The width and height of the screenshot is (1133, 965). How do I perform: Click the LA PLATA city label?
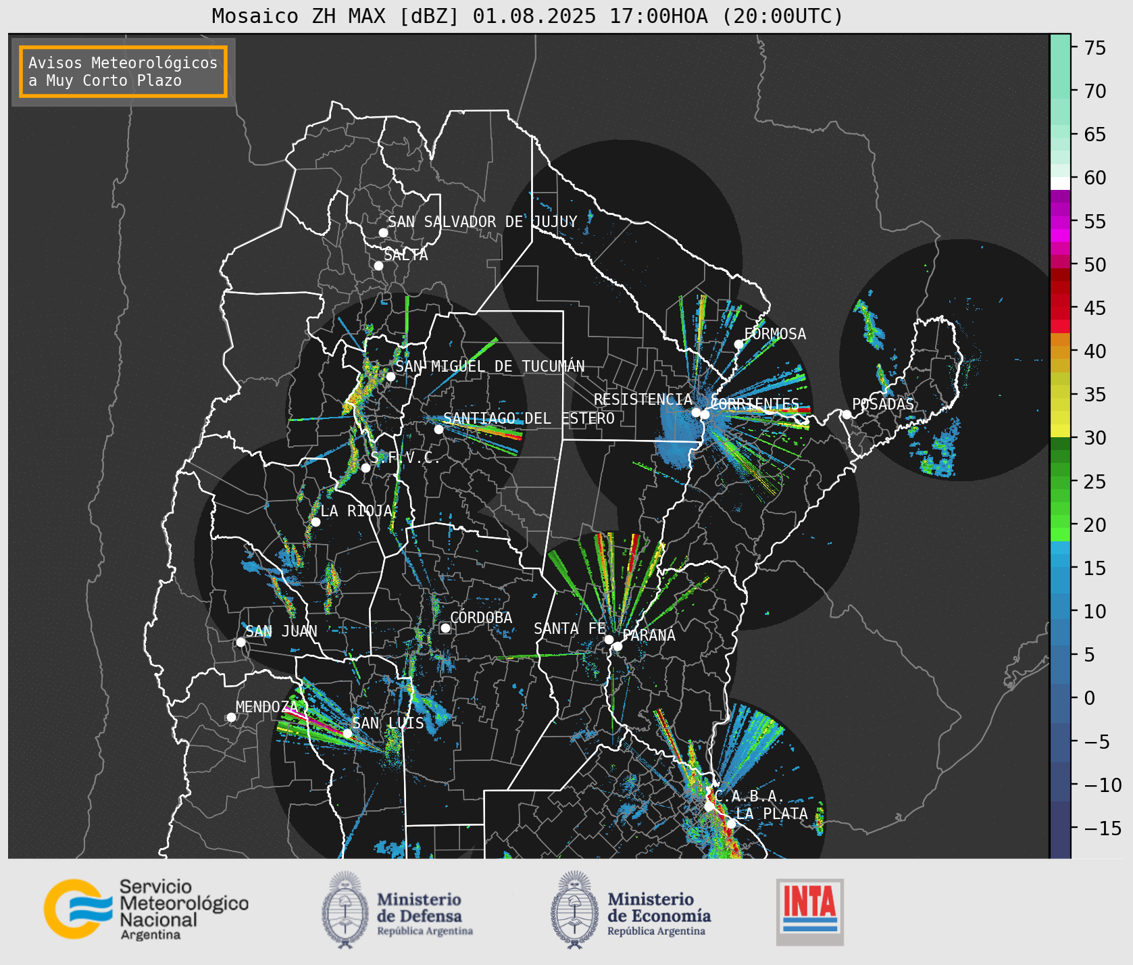pyautogui.click(x=772, y=814)
